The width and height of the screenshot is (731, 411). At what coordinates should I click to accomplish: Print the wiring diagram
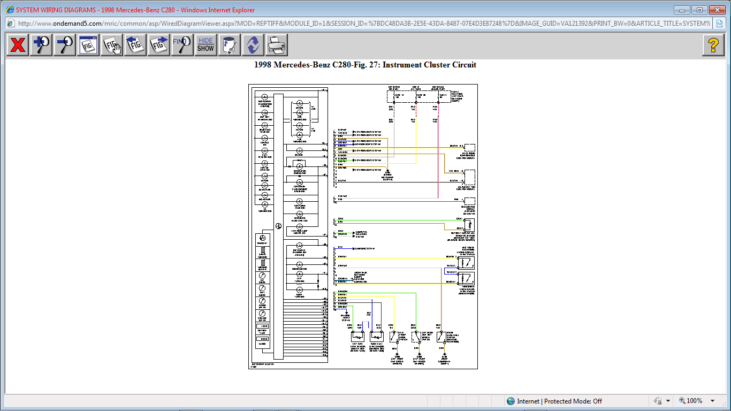pyautogui.click(x=277, y=45)
